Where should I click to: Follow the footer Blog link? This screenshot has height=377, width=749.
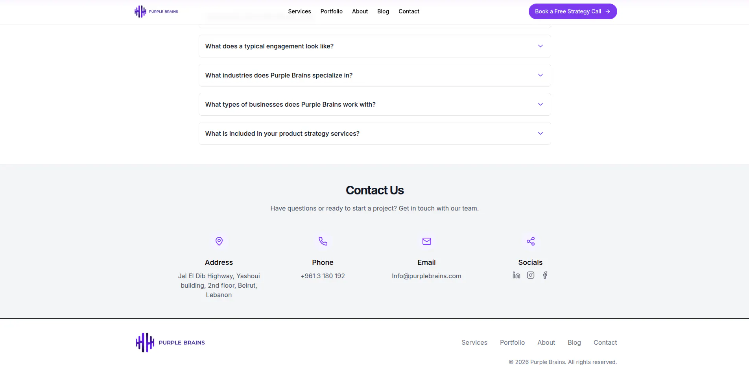pos(574,342)
